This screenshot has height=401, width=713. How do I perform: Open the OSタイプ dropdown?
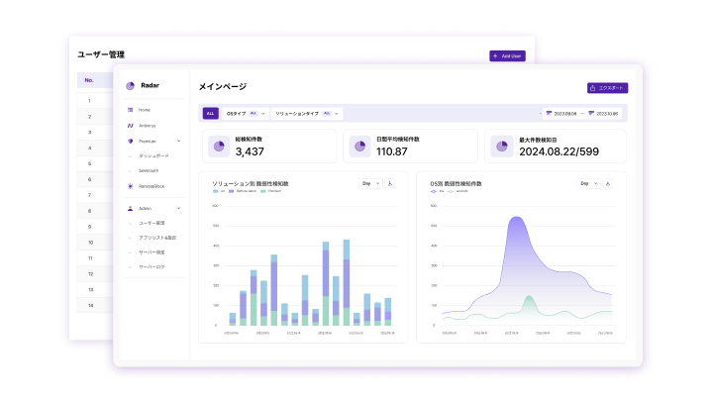(x=246, y=113)
